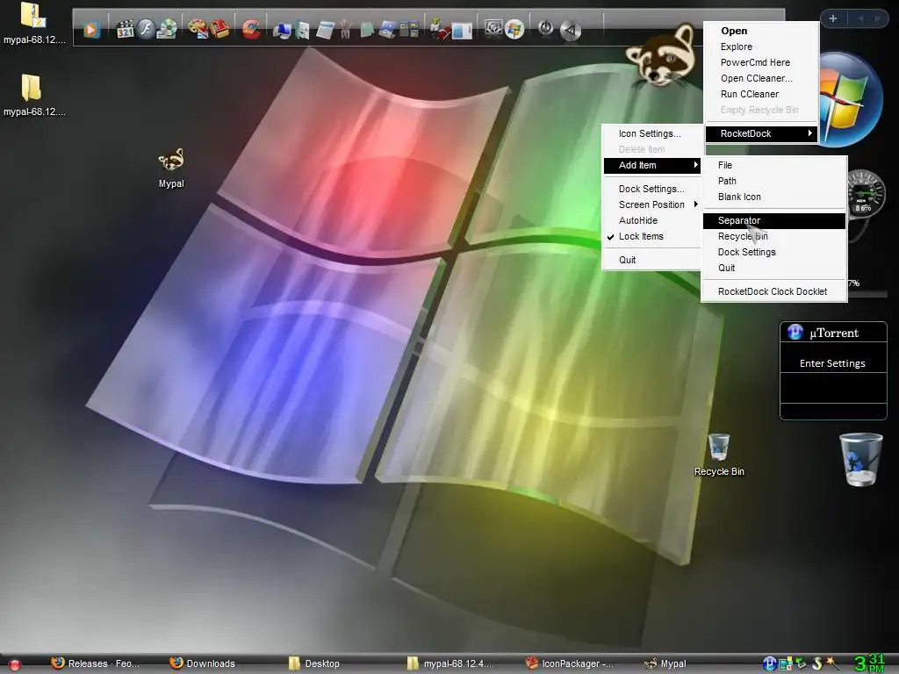Open the Windows flag dock icon

coord(514,29)
